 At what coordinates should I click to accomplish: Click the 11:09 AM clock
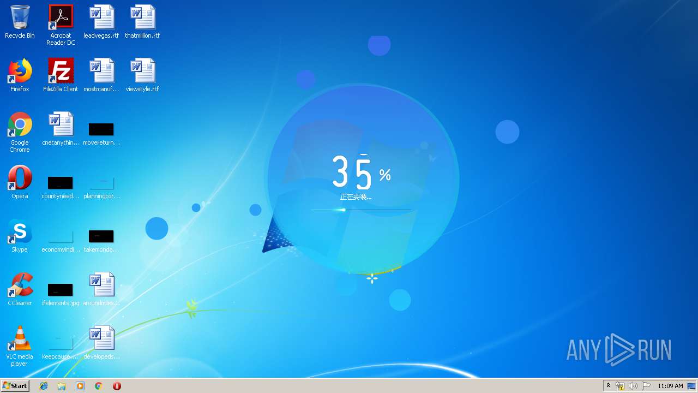670,386
